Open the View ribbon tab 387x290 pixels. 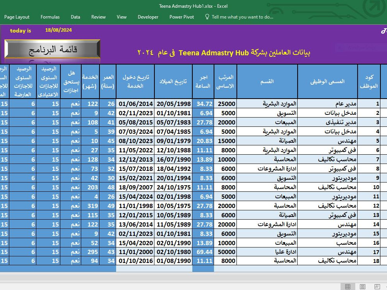click(x=122, y=17)
